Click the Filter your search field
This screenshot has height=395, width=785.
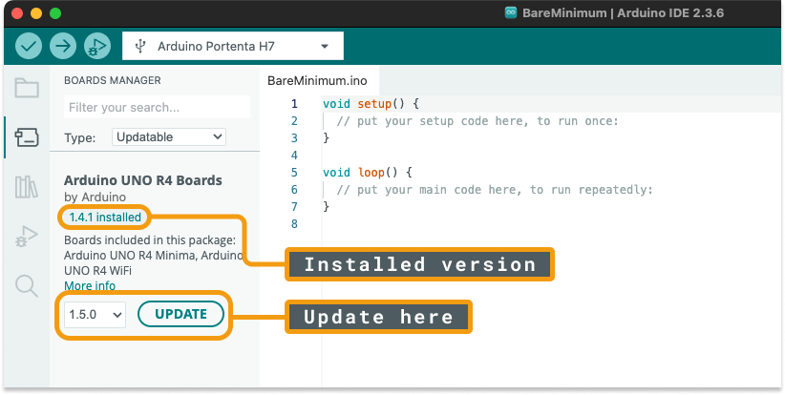(x=158, y=107)
